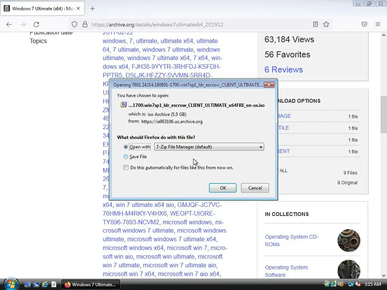
Task: Click the '63,184 Views' text
Action: tap(289, 39)
